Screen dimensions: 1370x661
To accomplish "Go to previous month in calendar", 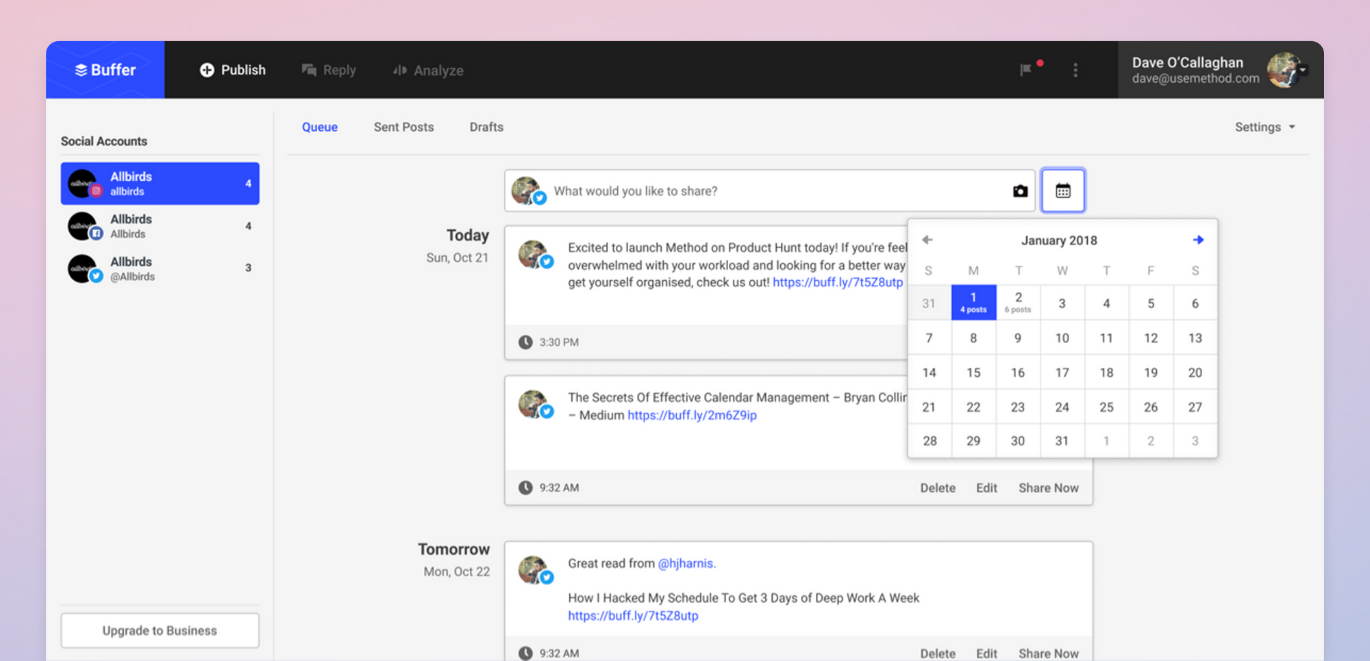I will [927, 240].
